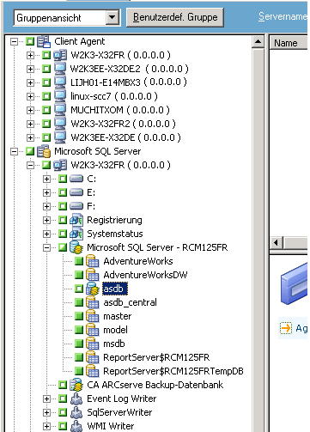Click the linux-scc7 computer icon

point(60,96)
